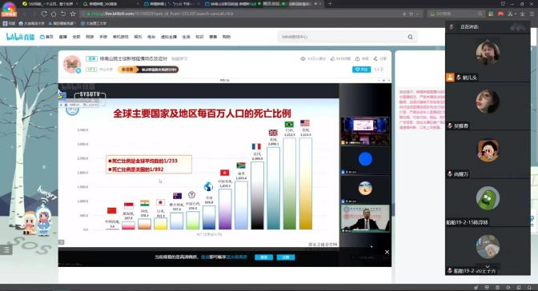The width and height of the screenshot is (538, 291).
Task: Click the first blue button in login banner
Action: click(263, 257)
